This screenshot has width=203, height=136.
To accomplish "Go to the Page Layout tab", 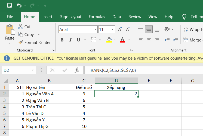I will pos(70,17).
